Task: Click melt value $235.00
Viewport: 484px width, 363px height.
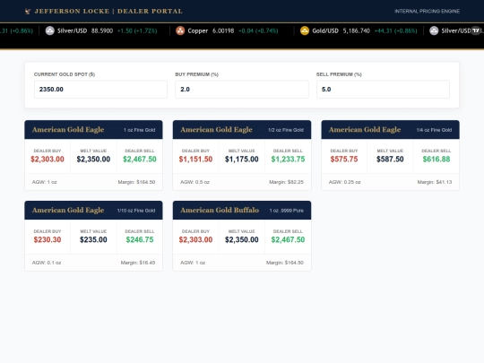Action: [x=93, y=240]
